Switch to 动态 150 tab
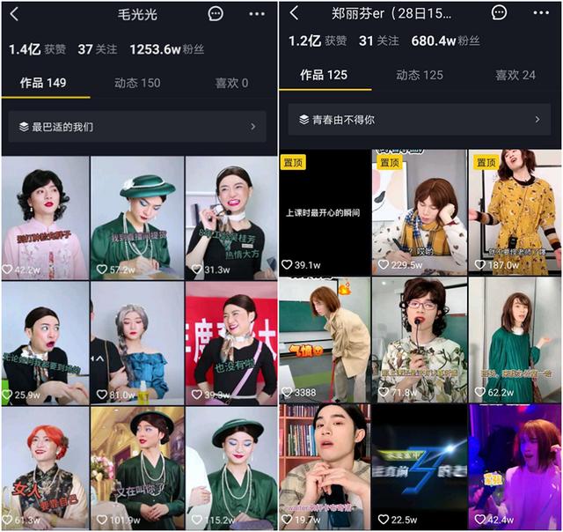This screenshot has height=532, width=563. point(137,83)
